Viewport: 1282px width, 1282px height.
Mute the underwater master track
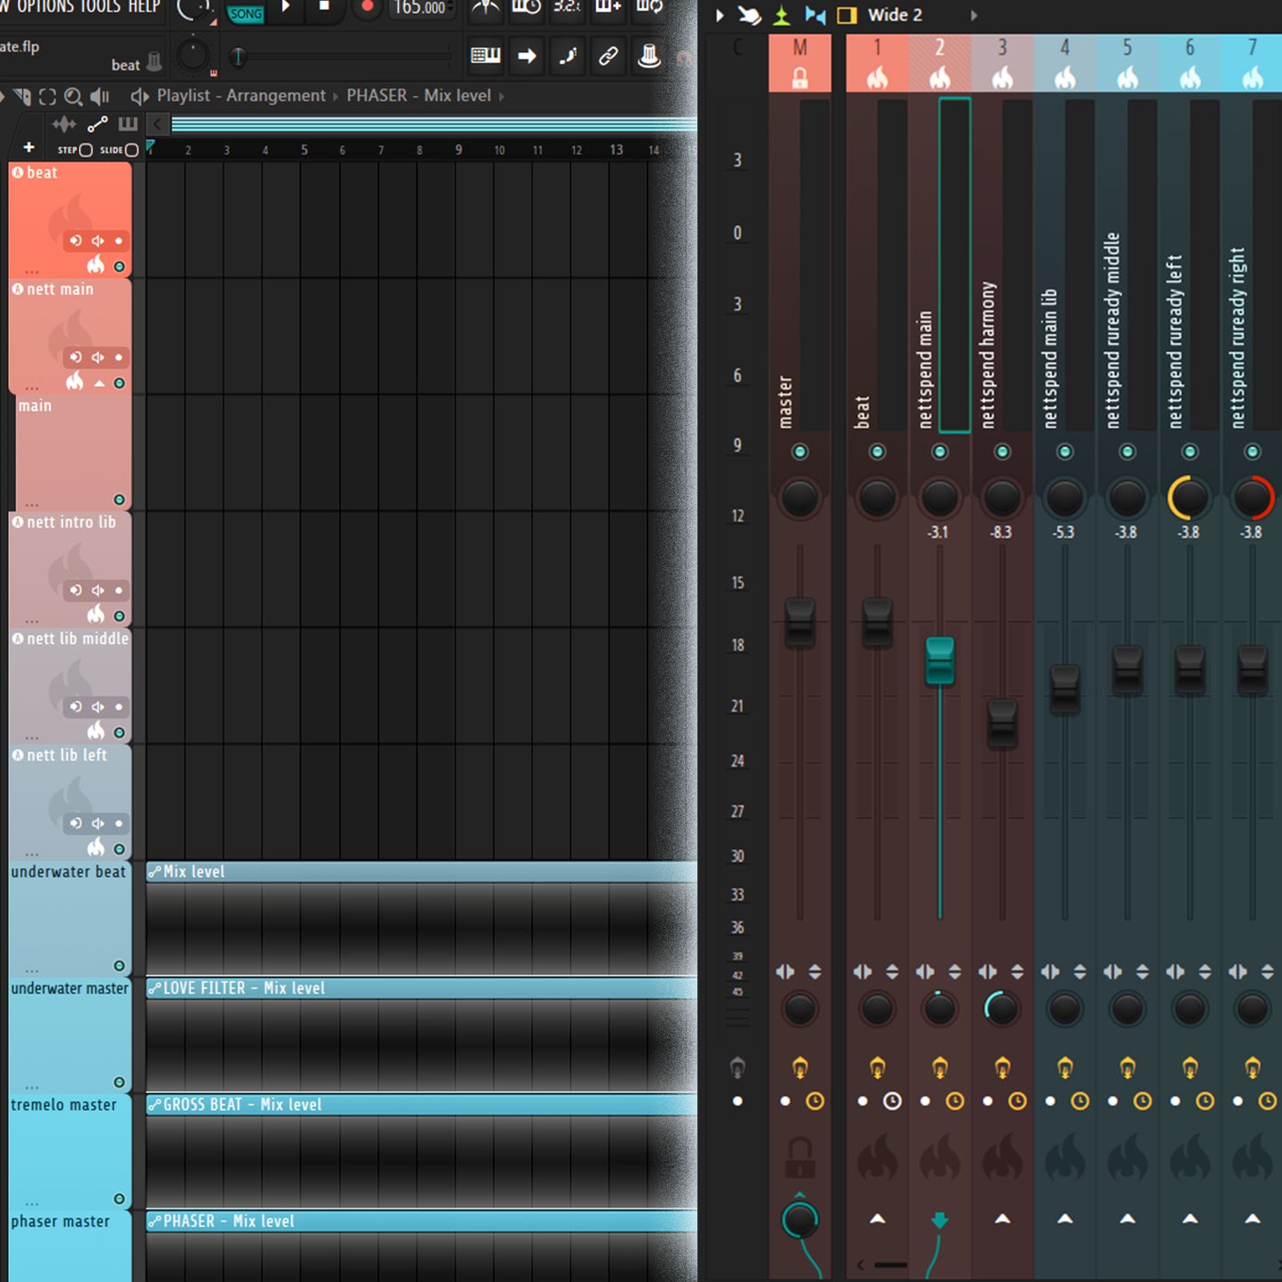(119, 1082)
